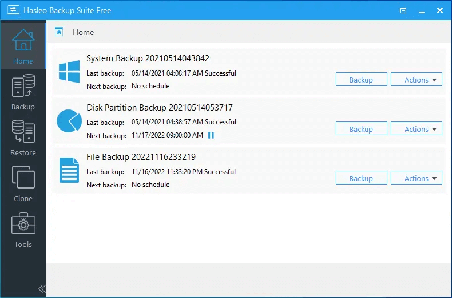Run Backup for Disk Partition Backup task
Viewport: 452px width, 298px height.
pyautogui.click(x=361, y=129)
